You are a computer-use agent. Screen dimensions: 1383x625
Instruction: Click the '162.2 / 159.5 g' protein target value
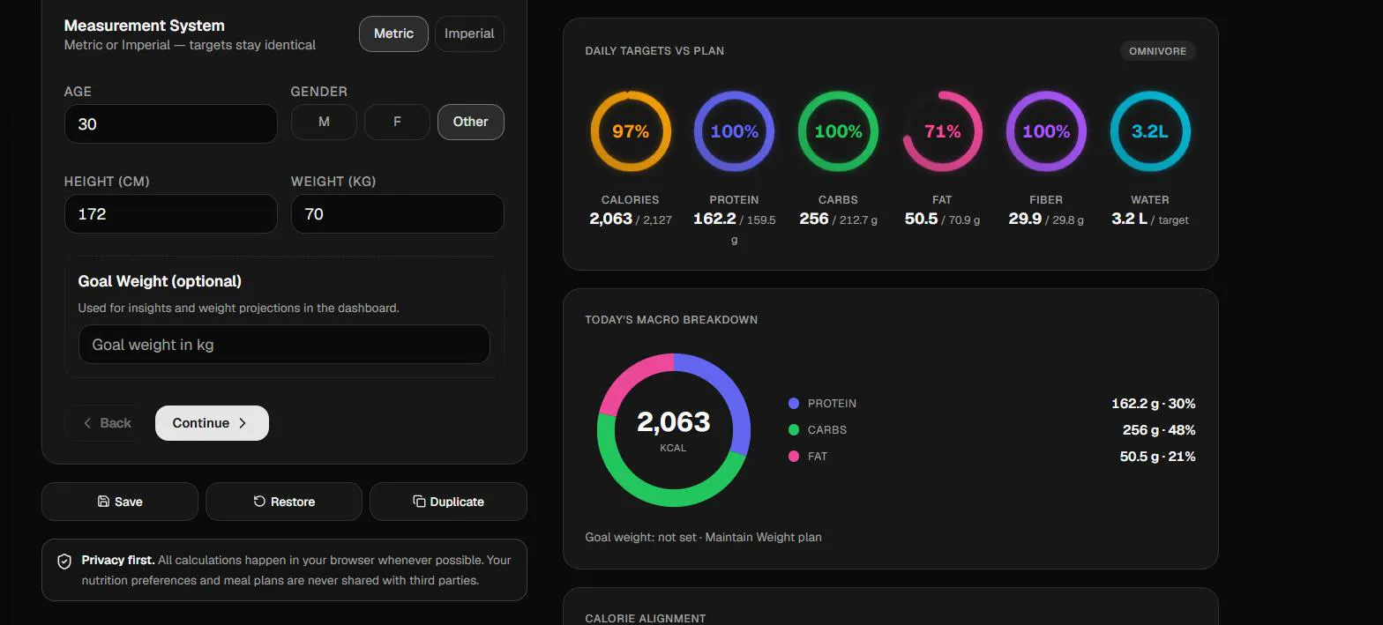[x=734, y=227]
